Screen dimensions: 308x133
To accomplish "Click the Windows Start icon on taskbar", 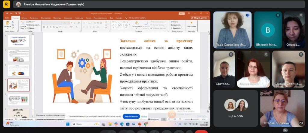I will 68,124.
